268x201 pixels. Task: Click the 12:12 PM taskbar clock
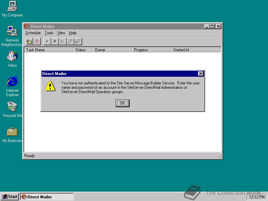(257, 197)
